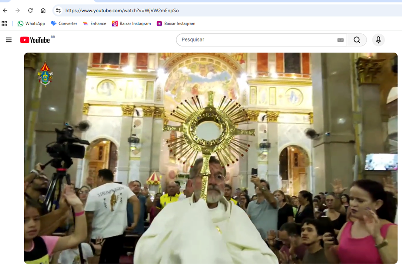Click the browser forward arrow

click(x=17, y=10)
